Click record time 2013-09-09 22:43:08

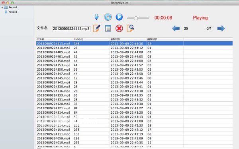[x=127, y=121]
